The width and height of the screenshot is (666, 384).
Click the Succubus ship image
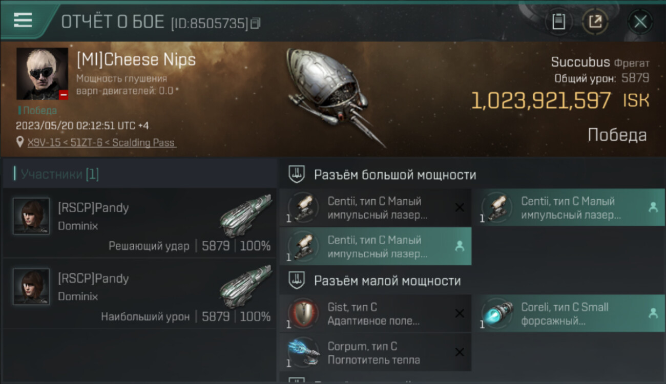335,97
